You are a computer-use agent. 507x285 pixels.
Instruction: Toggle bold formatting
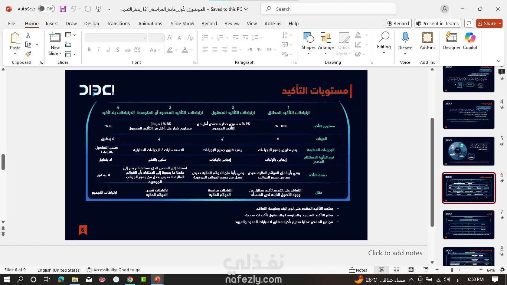[89, 49]
